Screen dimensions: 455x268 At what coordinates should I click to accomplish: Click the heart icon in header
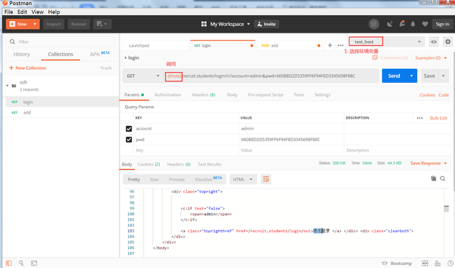click(425, 24)
